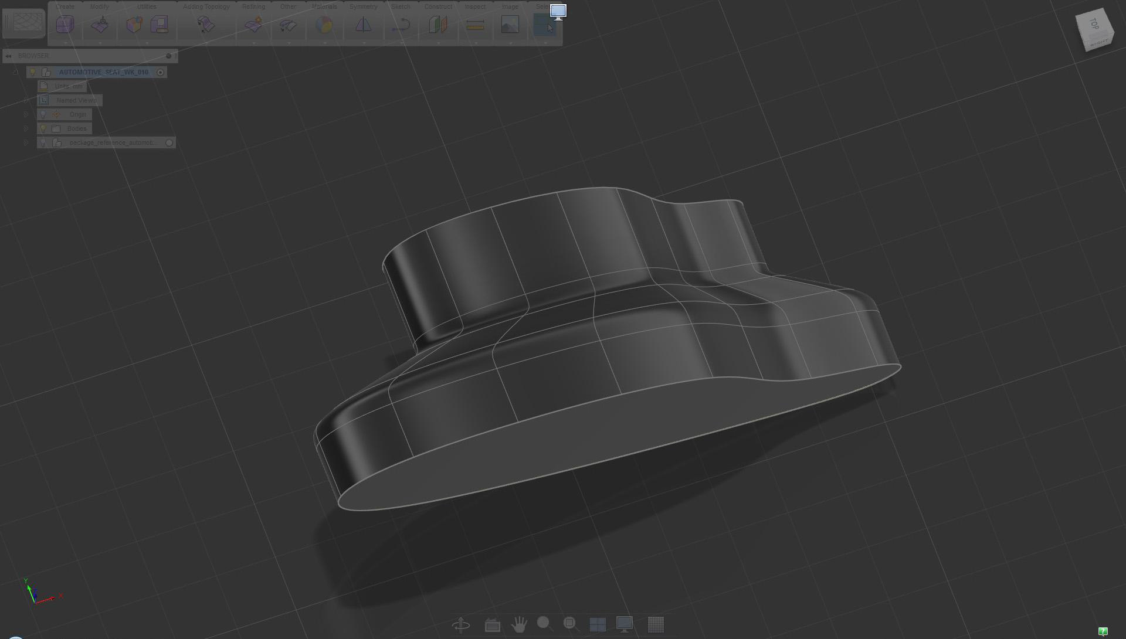
Task: Expand the Bodies tree node
Action: [26, 128]
